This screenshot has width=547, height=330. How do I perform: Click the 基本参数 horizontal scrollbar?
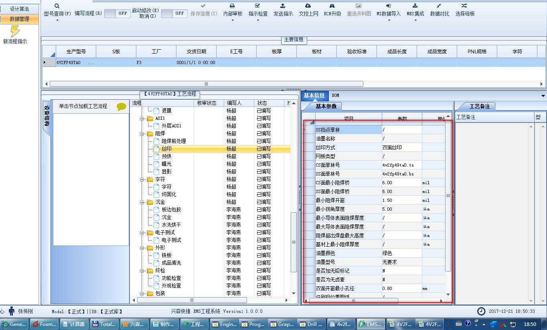(353, 300)
